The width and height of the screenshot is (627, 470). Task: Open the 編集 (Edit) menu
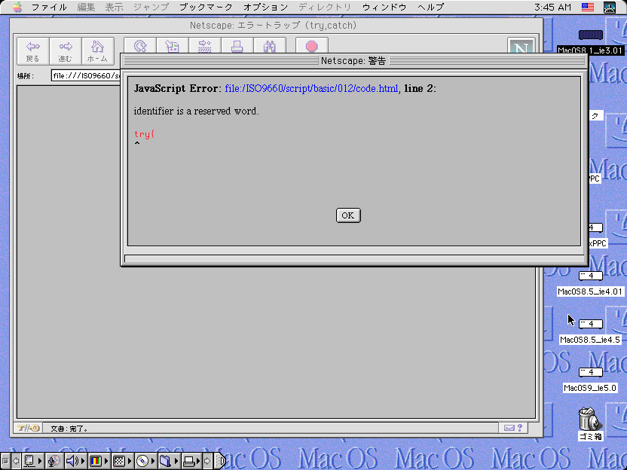click(86, 8)
